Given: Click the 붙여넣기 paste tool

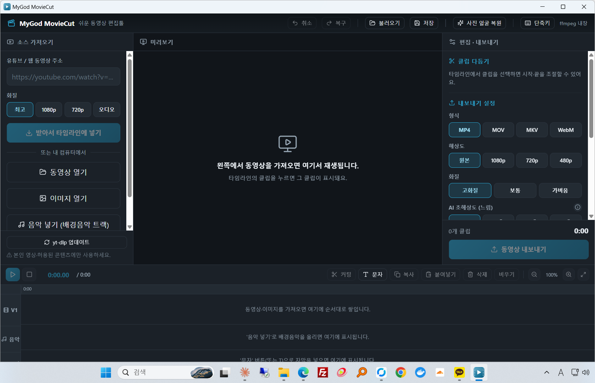Looking at the screenshot, I should point(441,274).
